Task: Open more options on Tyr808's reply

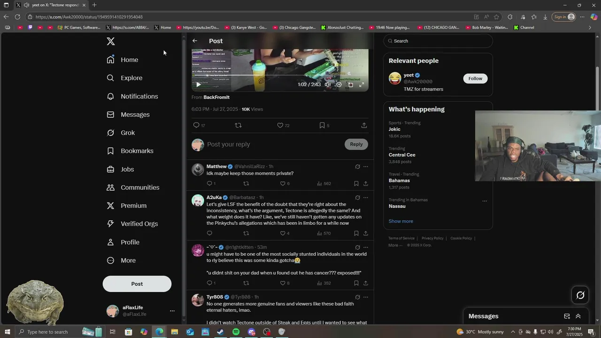Action: 366,297
